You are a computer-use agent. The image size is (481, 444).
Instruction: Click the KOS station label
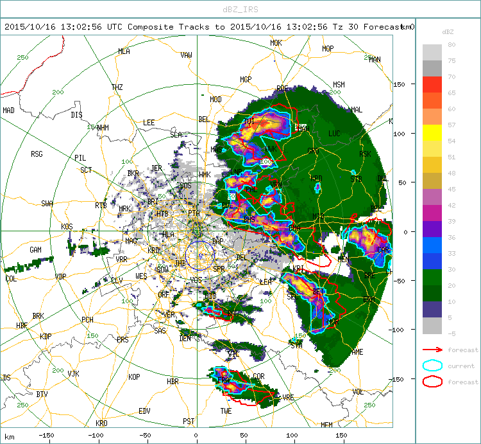click(67, 227)
